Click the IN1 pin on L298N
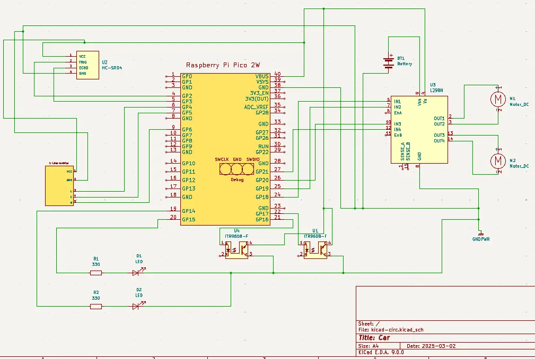Image resolution: width=535 pixels, height=359 pixels. pos(398,102)
